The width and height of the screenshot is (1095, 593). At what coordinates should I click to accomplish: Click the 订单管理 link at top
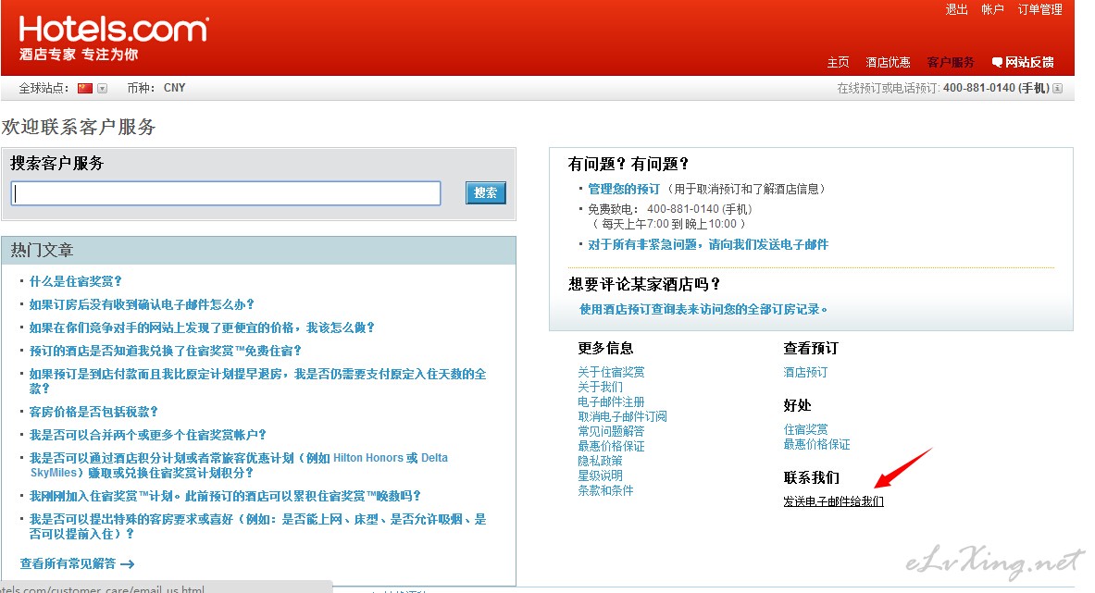[1039, 10]
